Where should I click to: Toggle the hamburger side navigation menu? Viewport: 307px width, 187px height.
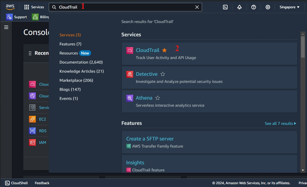pyautogui.click(x=6, y=27)
